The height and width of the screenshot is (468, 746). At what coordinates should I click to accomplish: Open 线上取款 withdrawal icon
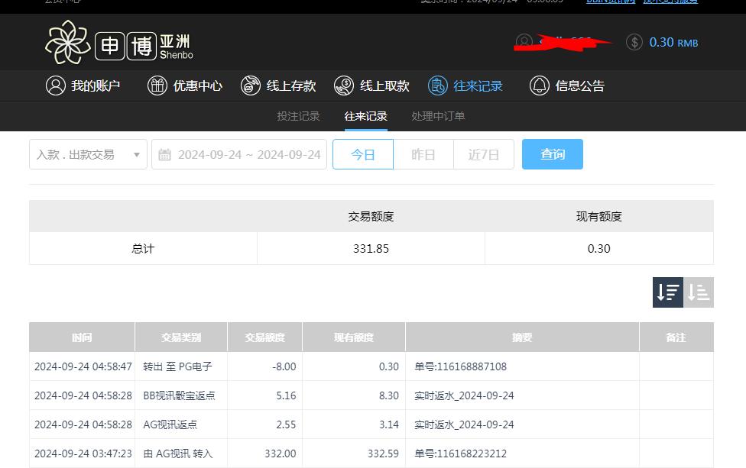pyautogui.click(x=344, y=86)
